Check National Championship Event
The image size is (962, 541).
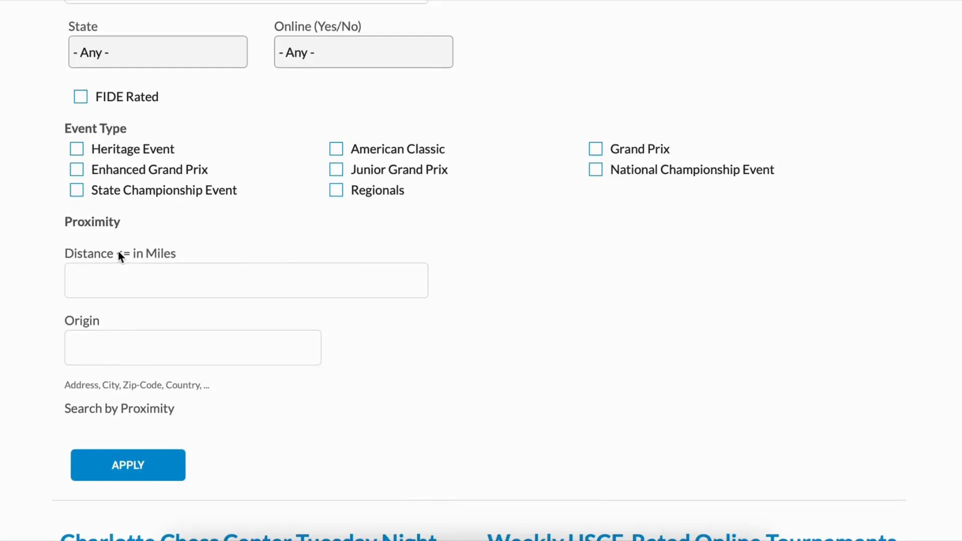(x=595, y=169)
